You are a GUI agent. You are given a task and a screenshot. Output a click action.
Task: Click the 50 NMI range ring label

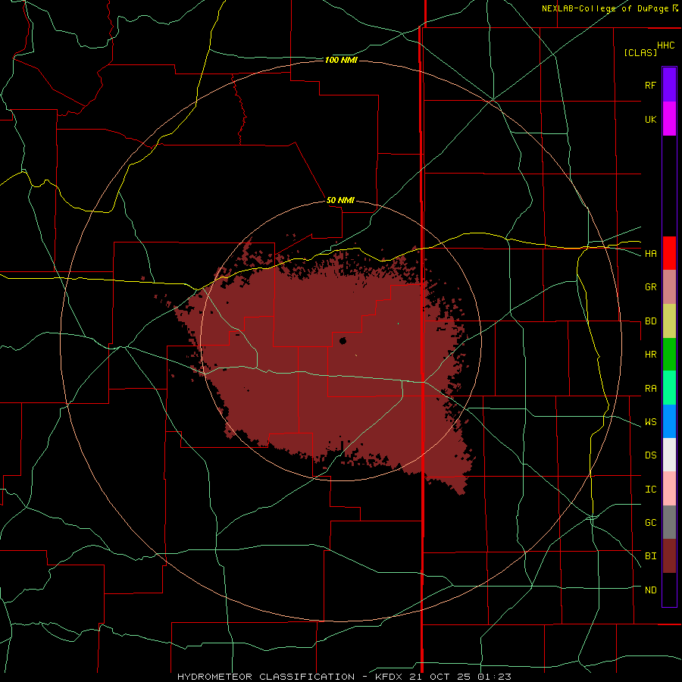click(340, 201)
